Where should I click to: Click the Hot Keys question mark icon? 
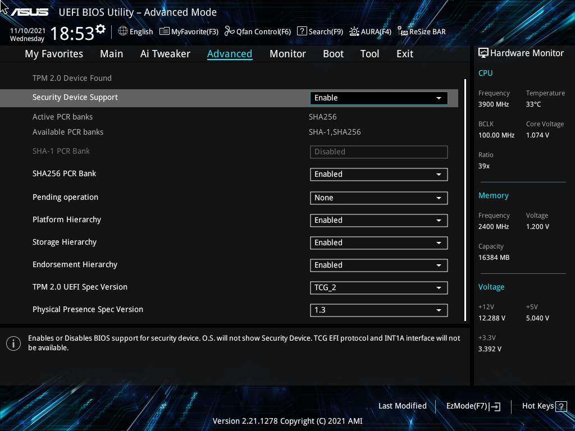(561, 406)
